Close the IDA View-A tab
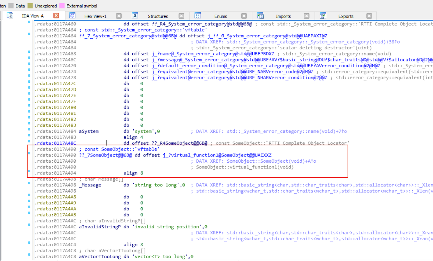The width and height of the screenshot is (433, 261). tap(56, 16)
